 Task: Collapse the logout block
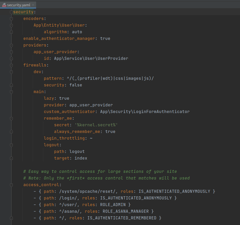coord(11,145)
